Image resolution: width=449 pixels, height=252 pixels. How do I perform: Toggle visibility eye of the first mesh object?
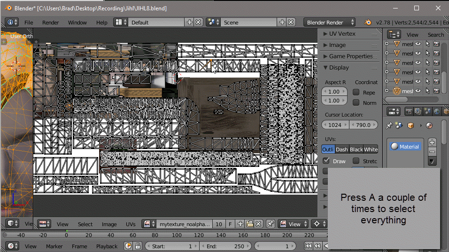(418, 44)
